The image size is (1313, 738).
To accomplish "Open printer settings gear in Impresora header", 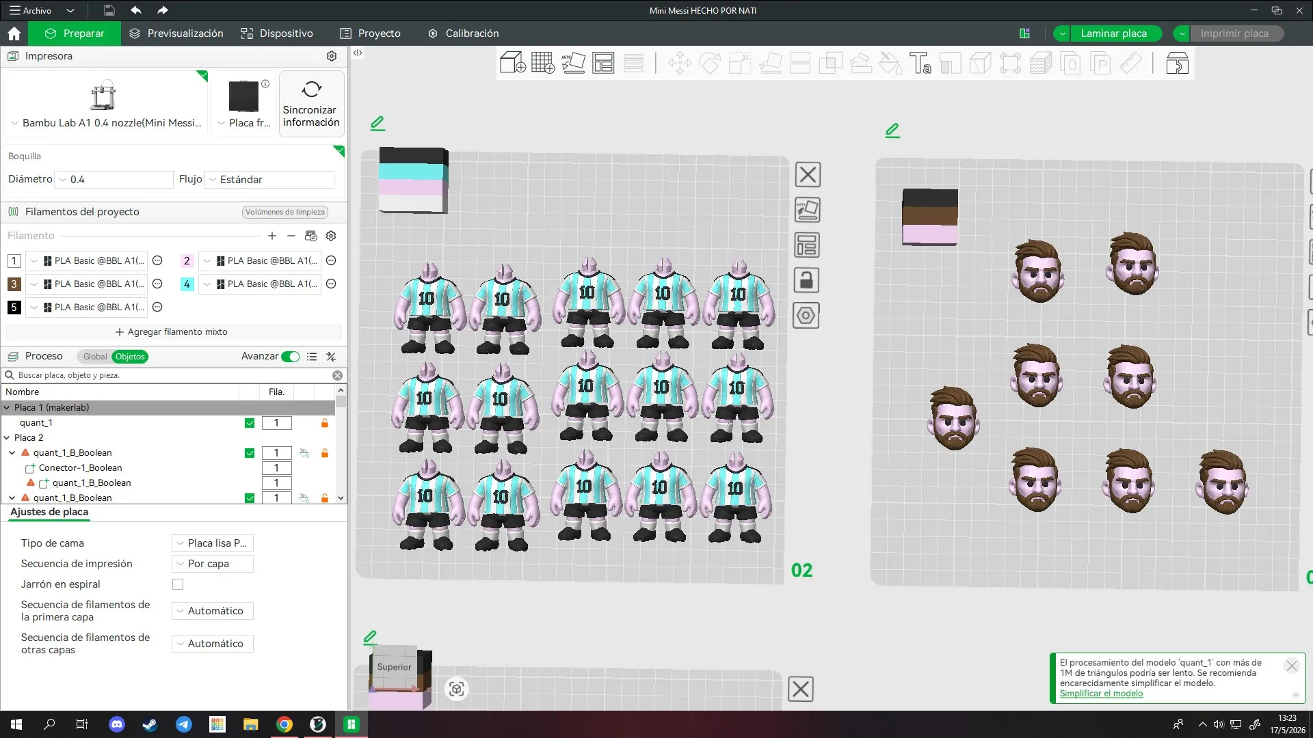I will point(332,56).
